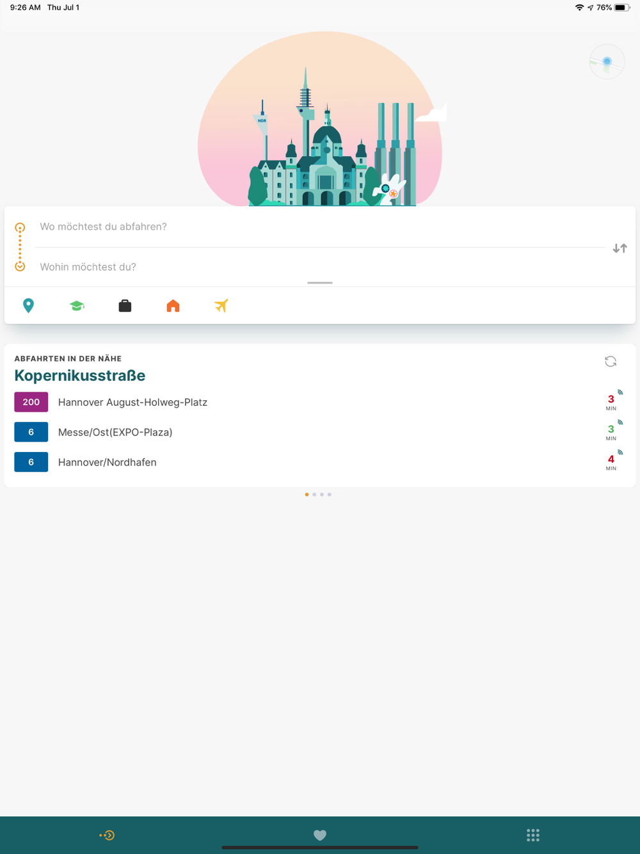Screen dimensions: 640x854
Task: Tap the yellow airplane shortcut
Action: (221, 306)
